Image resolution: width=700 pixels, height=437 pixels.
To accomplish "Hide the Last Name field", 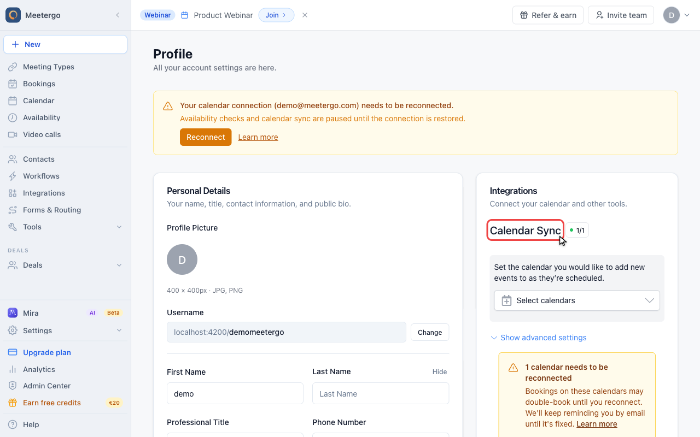I will (440, 372).
